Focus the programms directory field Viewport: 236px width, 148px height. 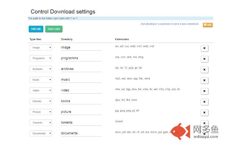81,58
